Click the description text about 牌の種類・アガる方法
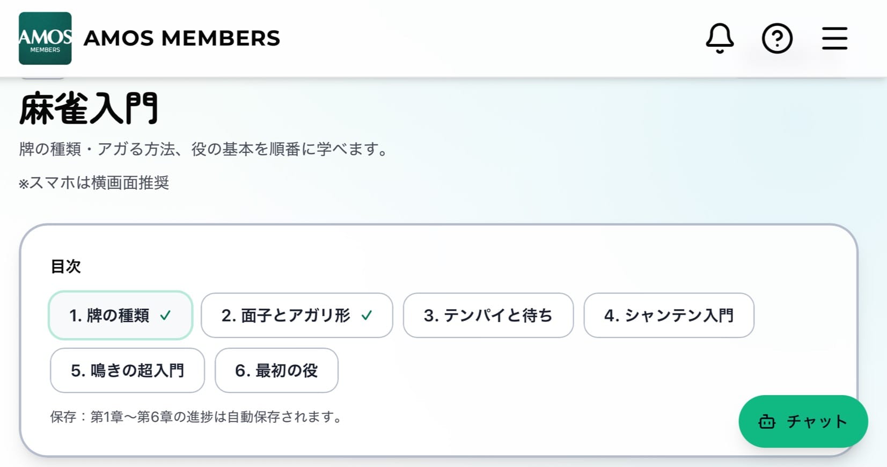The image size is (887, 467). 203,149
